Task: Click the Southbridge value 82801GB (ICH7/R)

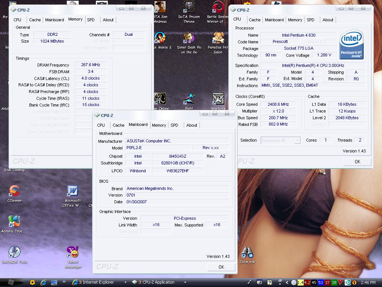Action: pos(178,163)
